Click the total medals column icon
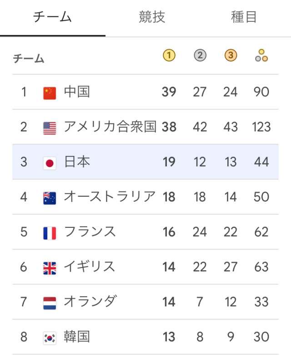 coord(261,56)
